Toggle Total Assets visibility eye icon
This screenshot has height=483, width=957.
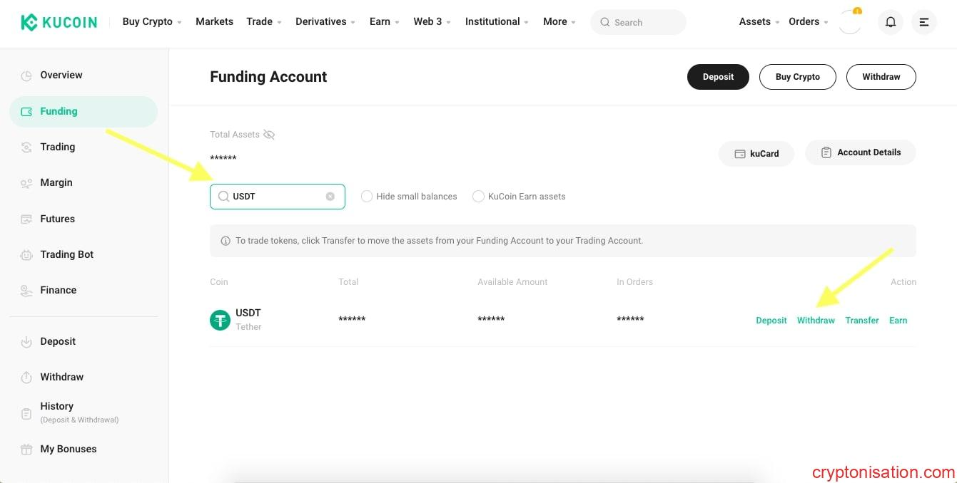[x=269, y=135]
